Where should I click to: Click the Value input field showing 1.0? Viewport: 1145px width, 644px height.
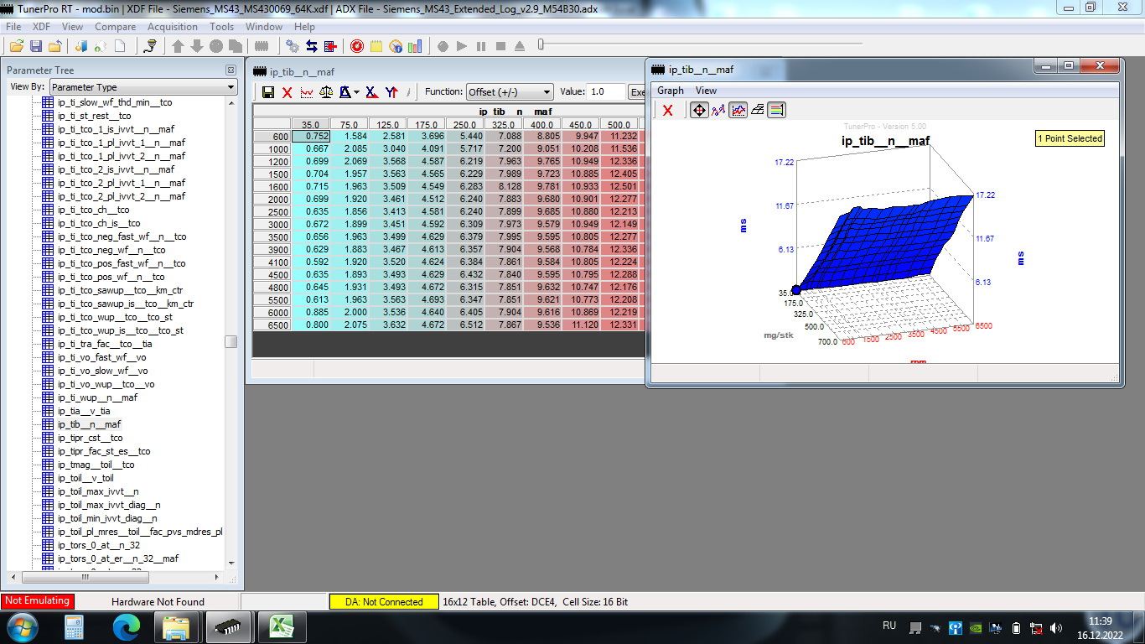point(607,92)
